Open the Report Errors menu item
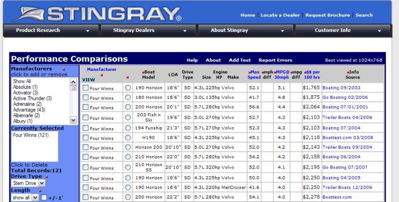This screenshot has width=399, height=202. [275, 60]
